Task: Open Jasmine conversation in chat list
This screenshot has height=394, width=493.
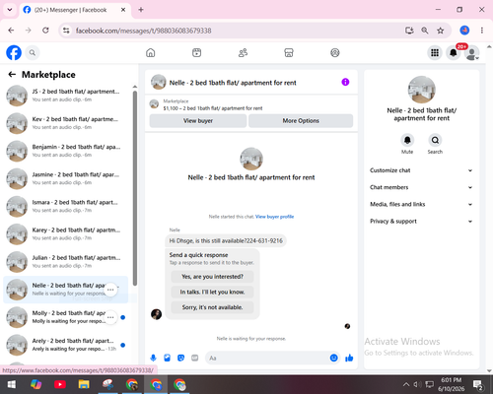Action: click(x=66, y=178)
